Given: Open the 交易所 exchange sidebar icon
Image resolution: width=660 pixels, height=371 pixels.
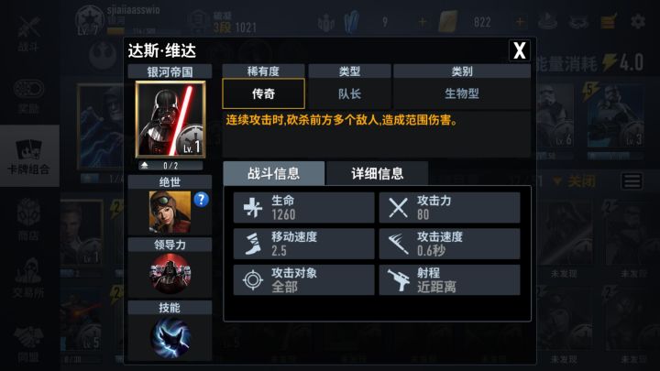Looking at the screenshot, I should coord(28,278).
